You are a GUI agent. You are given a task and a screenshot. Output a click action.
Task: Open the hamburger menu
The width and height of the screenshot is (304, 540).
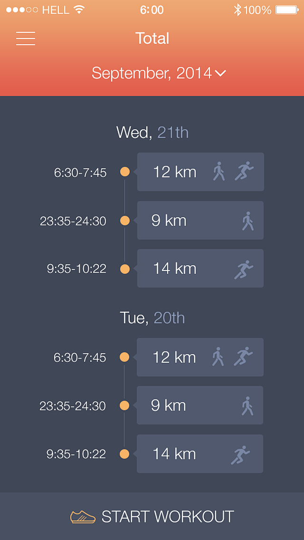click(26, 39)
